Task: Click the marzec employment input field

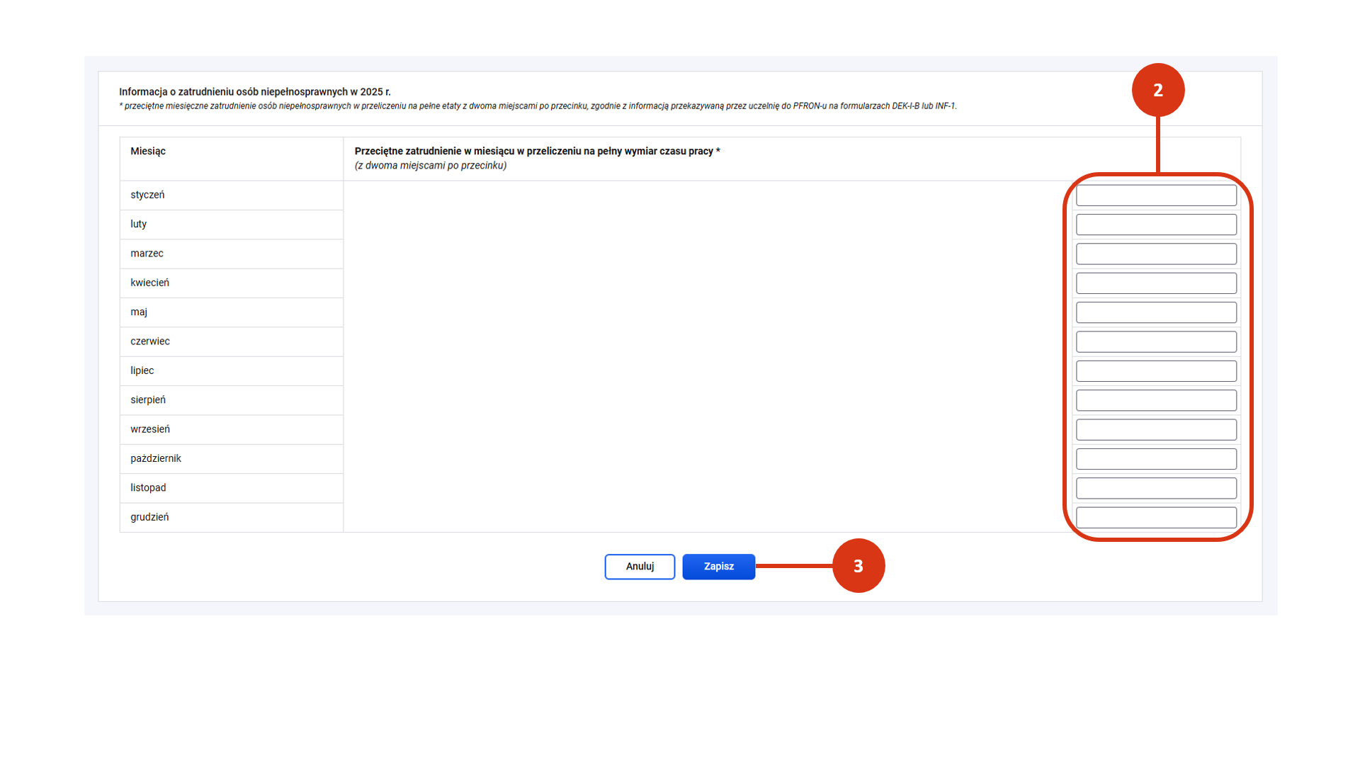Action: (1156, 254)
